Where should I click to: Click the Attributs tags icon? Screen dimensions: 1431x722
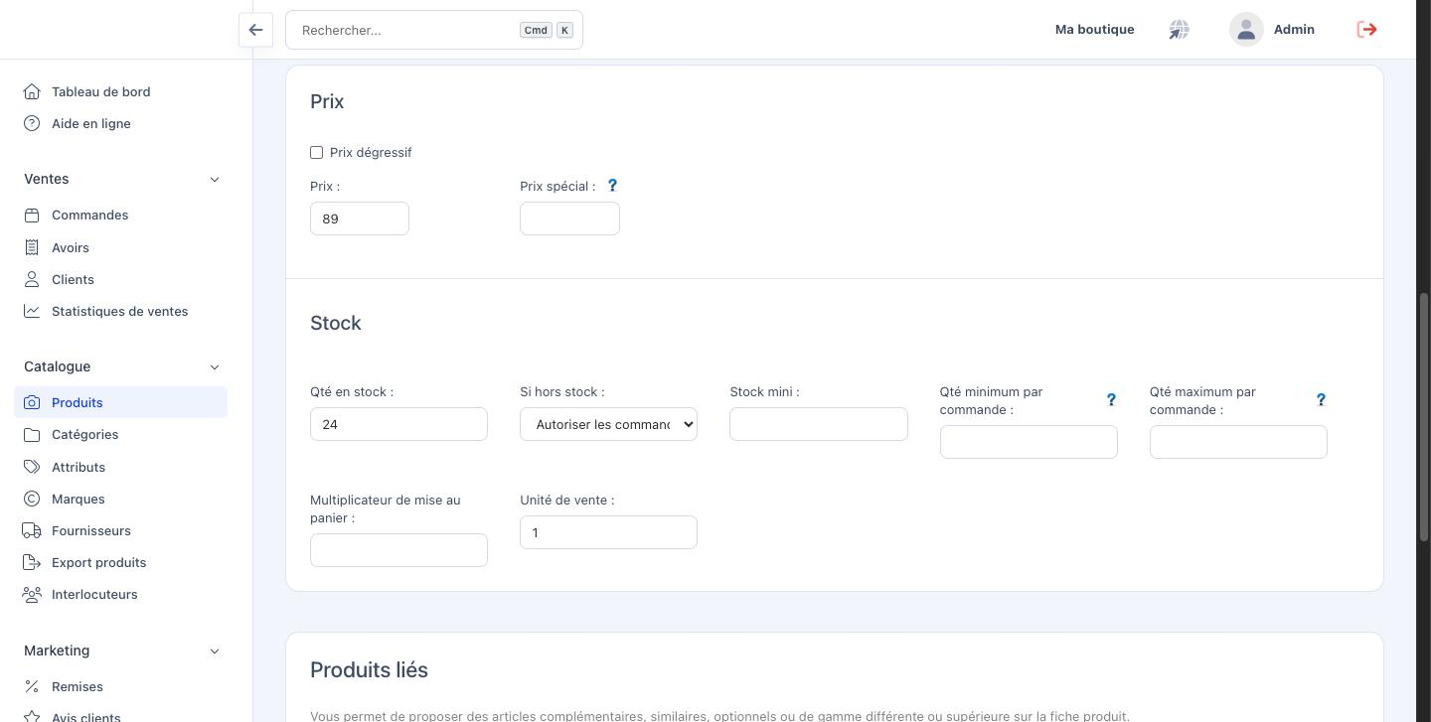[x=32, y=467]
